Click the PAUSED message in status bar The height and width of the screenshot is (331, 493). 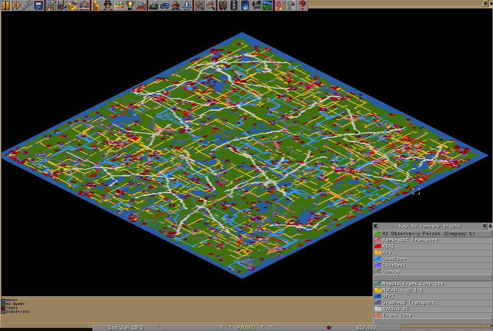coord(246,328)
